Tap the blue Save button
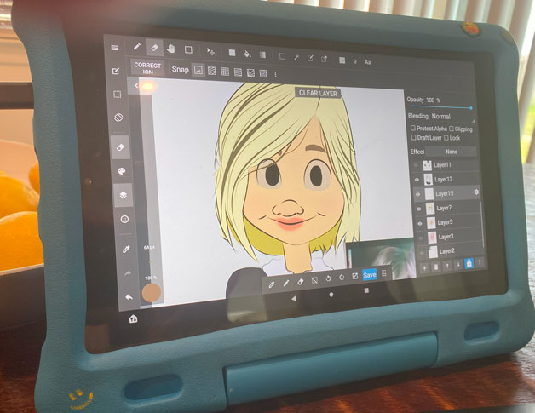 (x=370, y=275)
